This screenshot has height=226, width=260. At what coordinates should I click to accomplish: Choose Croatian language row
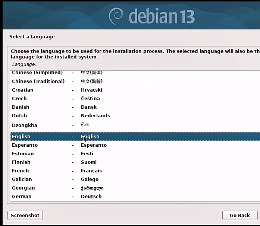coord(23,90)
